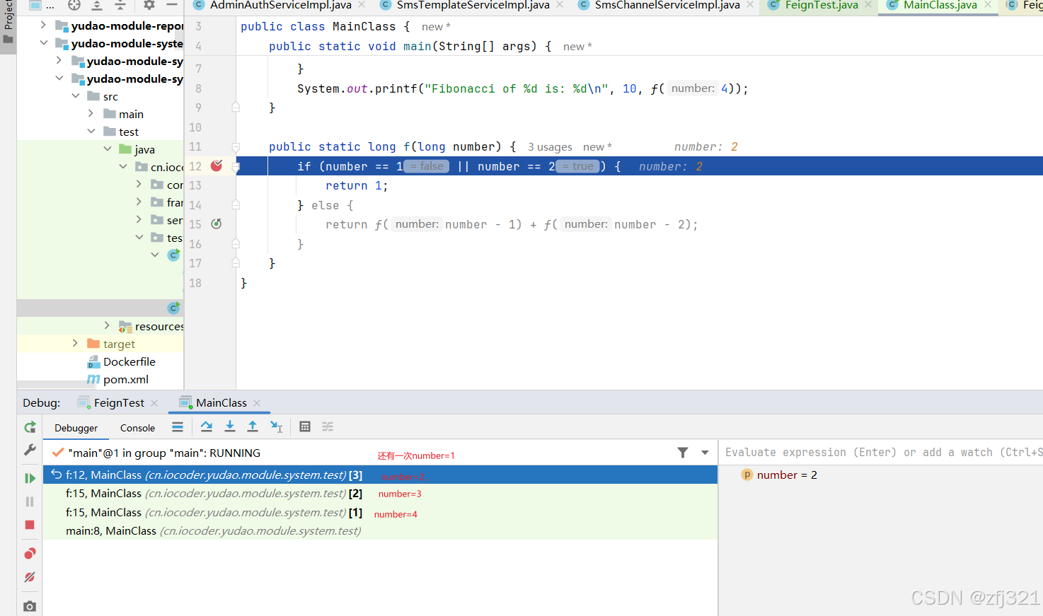This screenshot has width=1043, height=616.
Task: Open modify run configuration wrench
Action: pyautogui.click(x=30, y=450)
